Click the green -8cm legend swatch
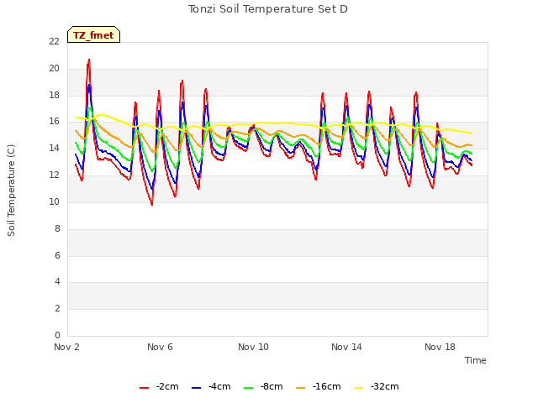Image resolution: width=538 pixels, height=403 pixels. point(248,388)
